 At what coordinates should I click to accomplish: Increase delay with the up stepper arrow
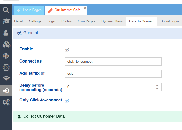[157, 85]
